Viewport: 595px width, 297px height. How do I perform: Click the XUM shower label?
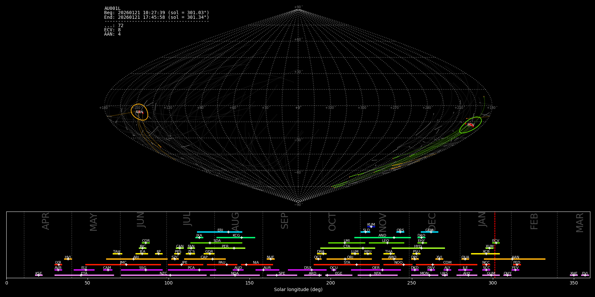pos(490,247)
